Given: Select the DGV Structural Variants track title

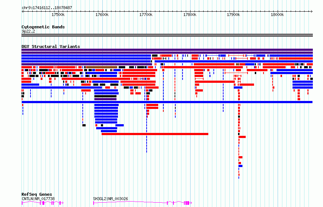Looking at the screenshot, I should (51, 46).
